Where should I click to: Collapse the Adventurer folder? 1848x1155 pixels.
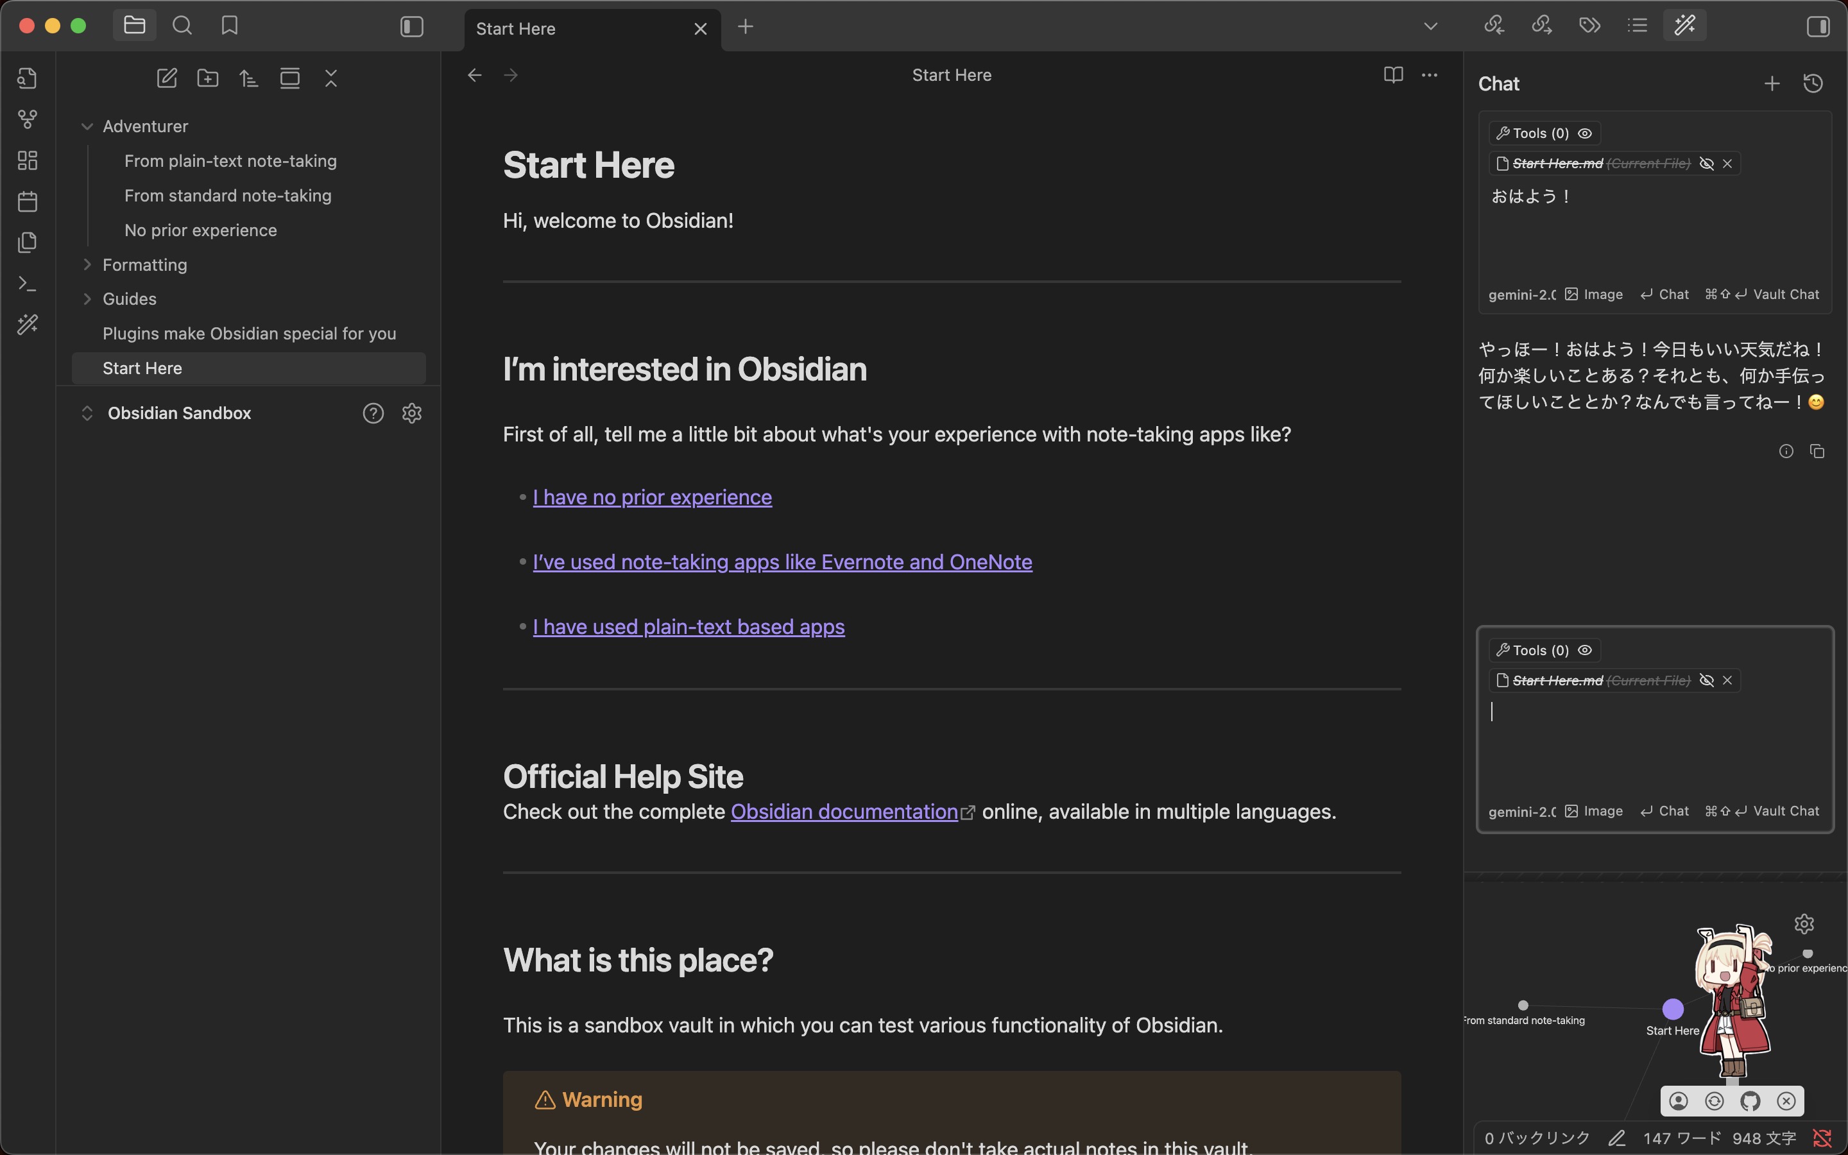[x=87, y=126]
